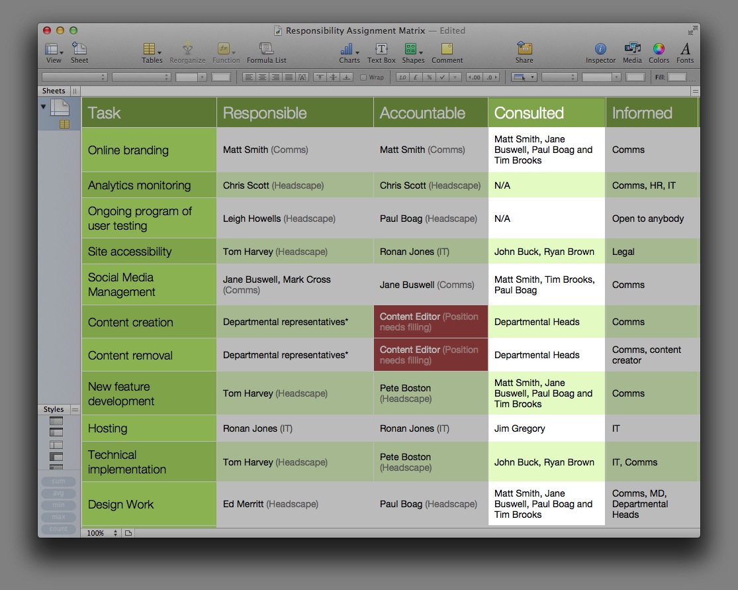This screenshot has height=590, width=738.
Task: Open the Tables toolbar button
Action: coord(152,53)
